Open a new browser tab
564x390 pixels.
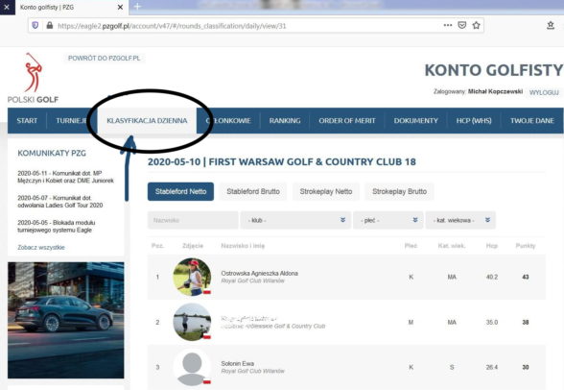[x=137, y=7]
